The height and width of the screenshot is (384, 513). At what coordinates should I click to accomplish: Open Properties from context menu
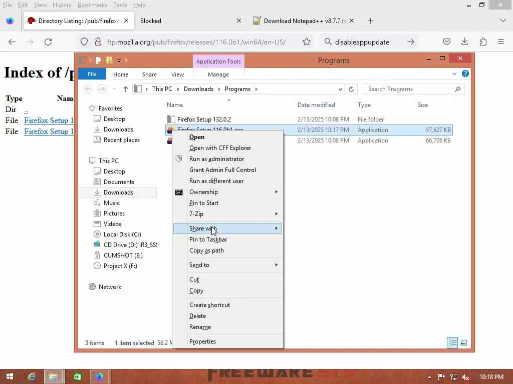pos(227,341)
